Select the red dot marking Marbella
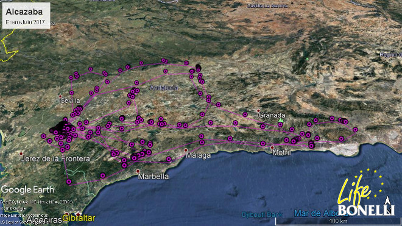 pos(138,171)
